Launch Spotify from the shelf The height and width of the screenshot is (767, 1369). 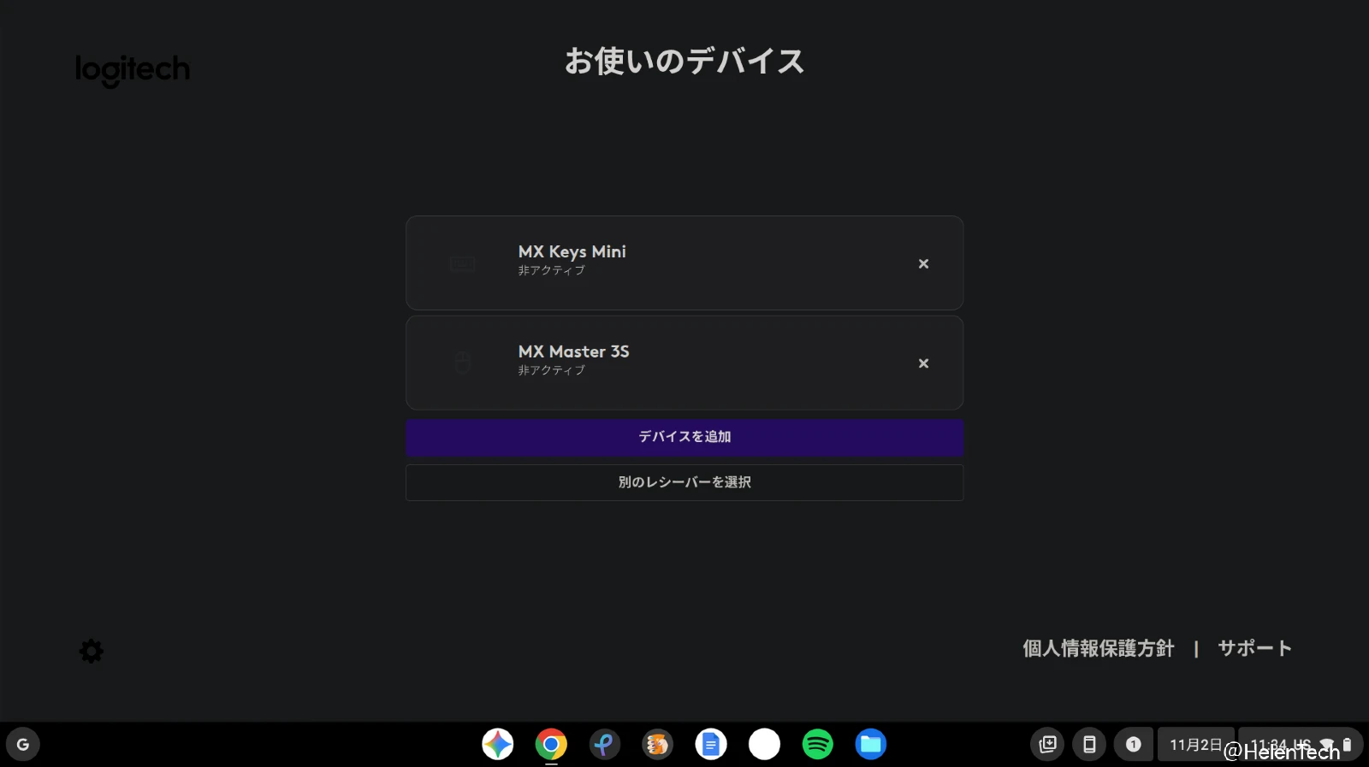[817, 744]
